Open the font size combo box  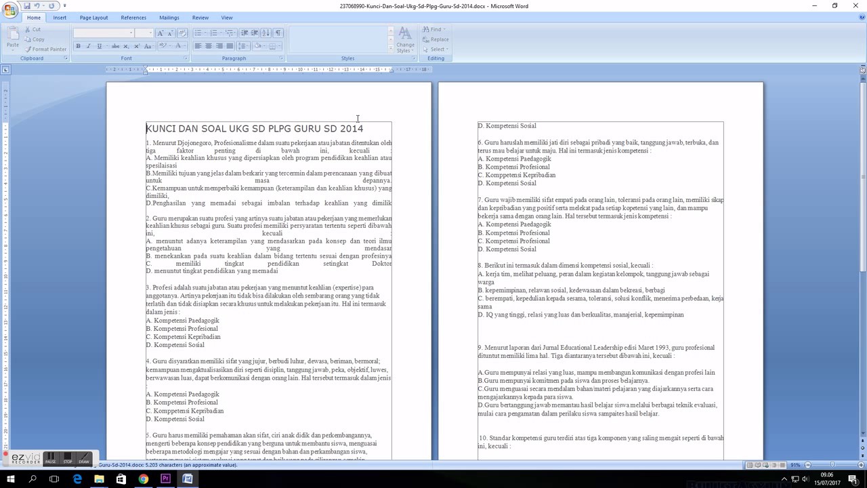144,33
